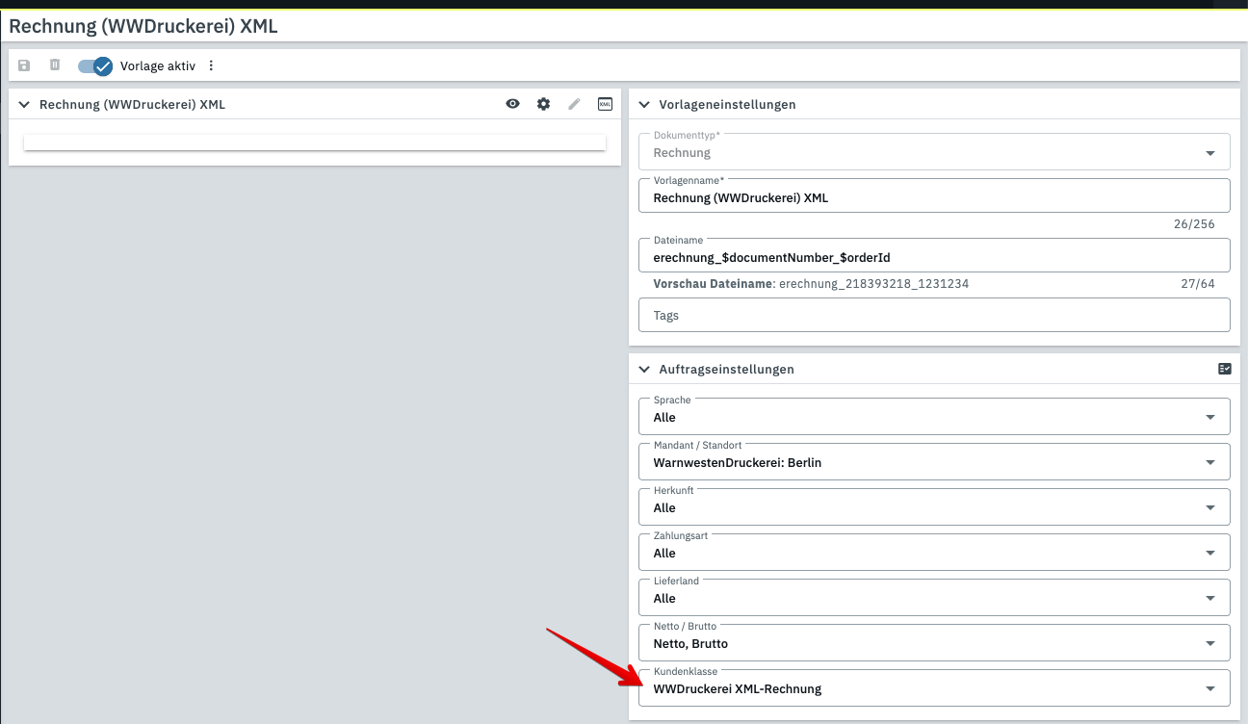The height and width of the screenshot is (724, 1248).
Task: Click the save disk icon
Action: point(24,65)
